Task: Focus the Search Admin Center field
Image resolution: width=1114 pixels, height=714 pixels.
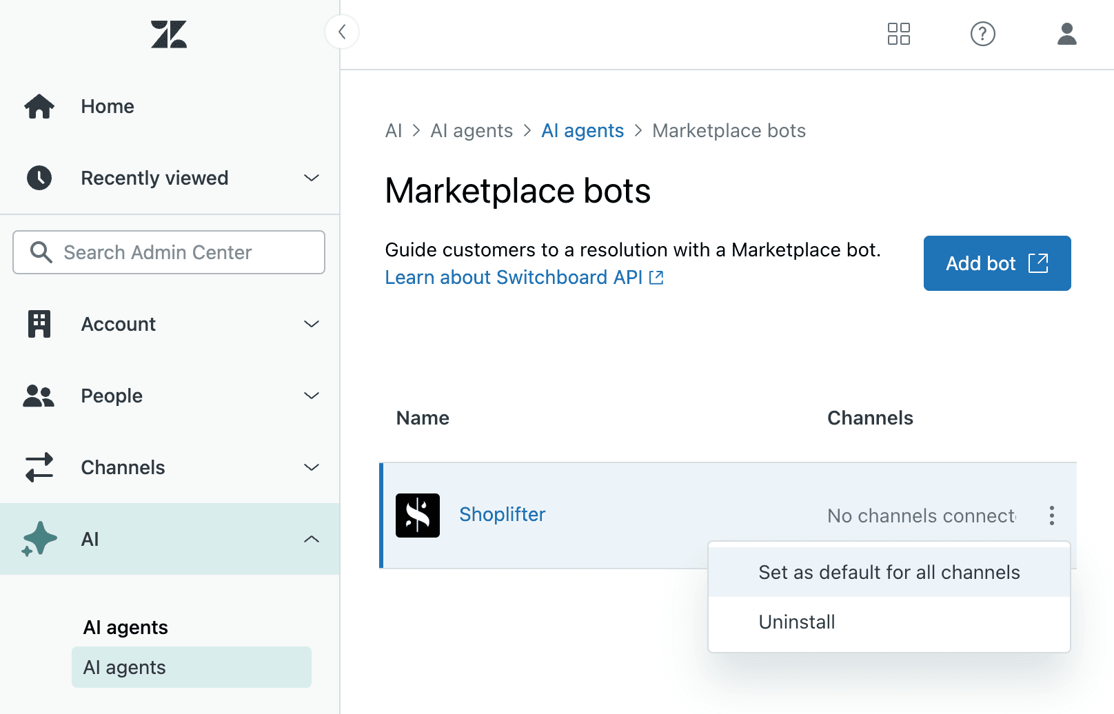Action: [169, 252]
